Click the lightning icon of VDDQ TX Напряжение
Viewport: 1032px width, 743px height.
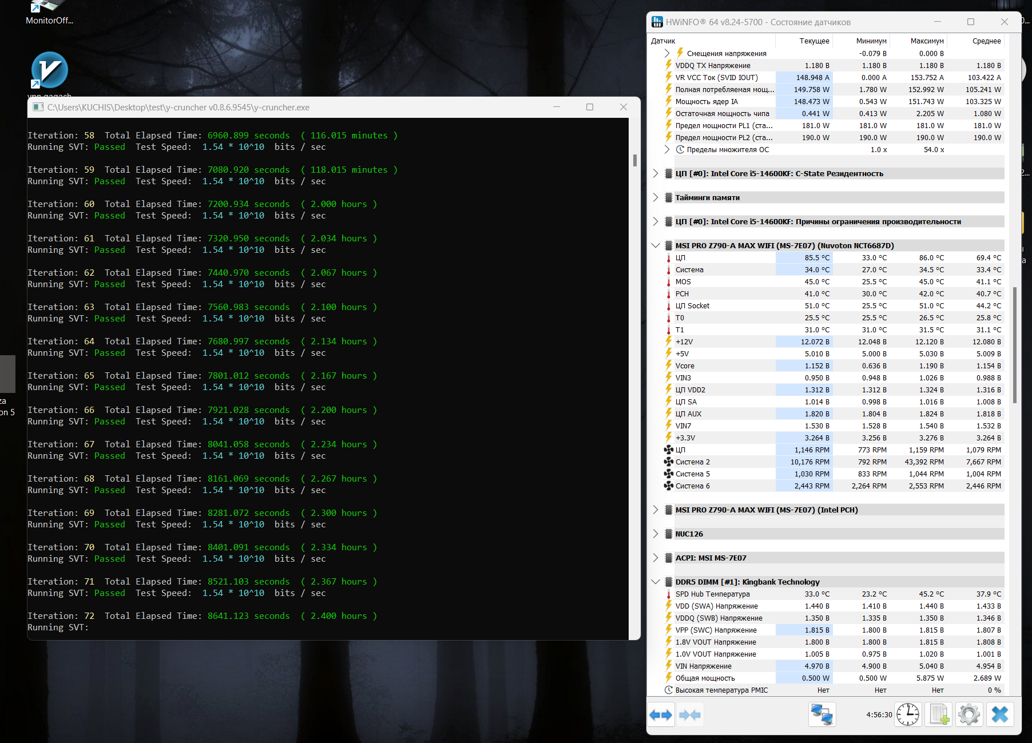click(x=668, y=65)
